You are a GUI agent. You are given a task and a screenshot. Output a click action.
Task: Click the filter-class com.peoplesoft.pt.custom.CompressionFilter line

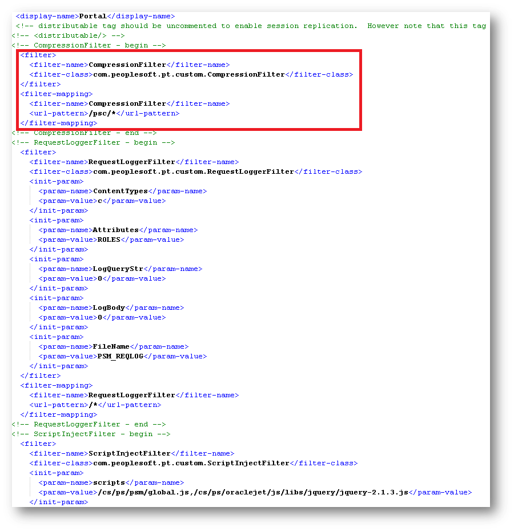click(x=191, y=74)
